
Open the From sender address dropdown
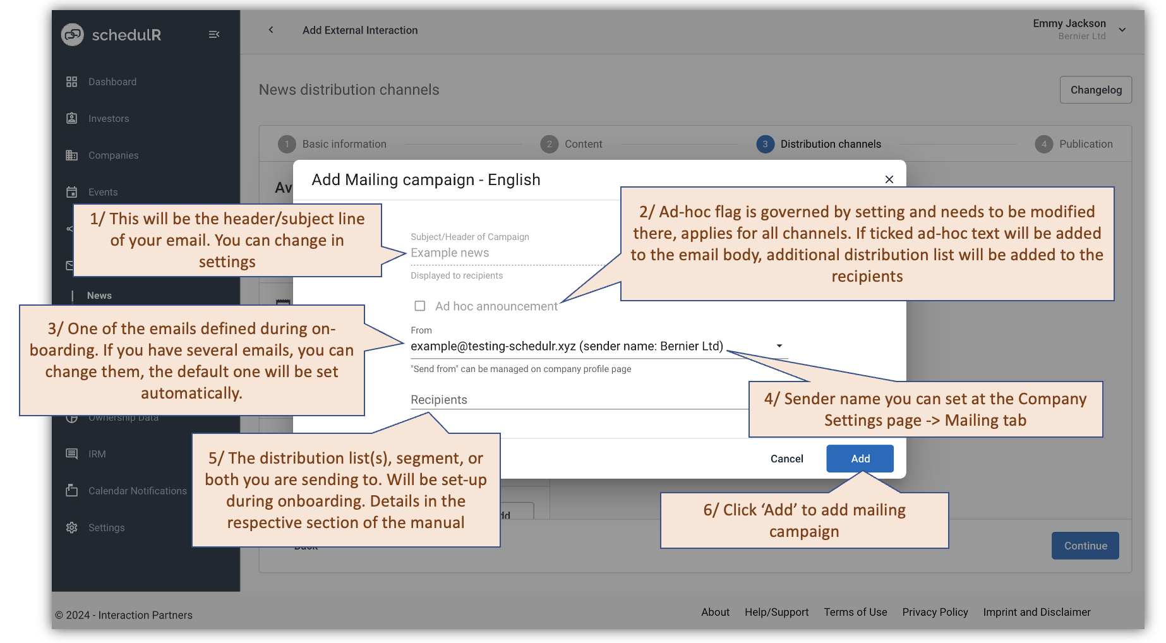tap(779, 346)
